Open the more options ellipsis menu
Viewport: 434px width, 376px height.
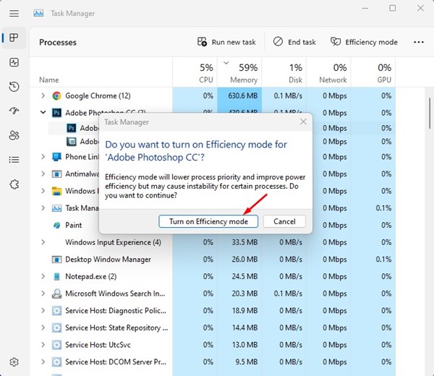tap(418, 42)
